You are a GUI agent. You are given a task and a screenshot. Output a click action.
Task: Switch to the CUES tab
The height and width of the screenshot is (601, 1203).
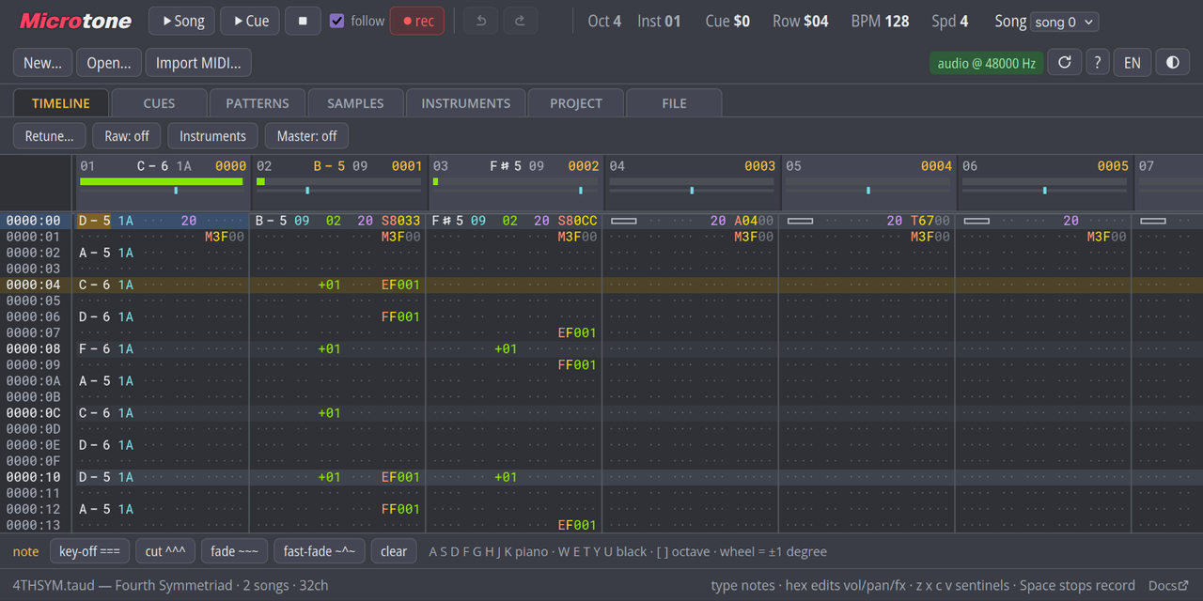(159, 103)
